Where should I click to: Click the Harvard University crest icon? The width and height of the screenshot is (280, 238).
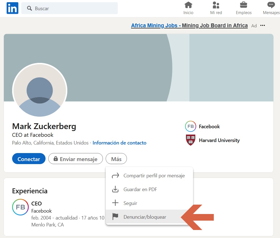(191, 140)
